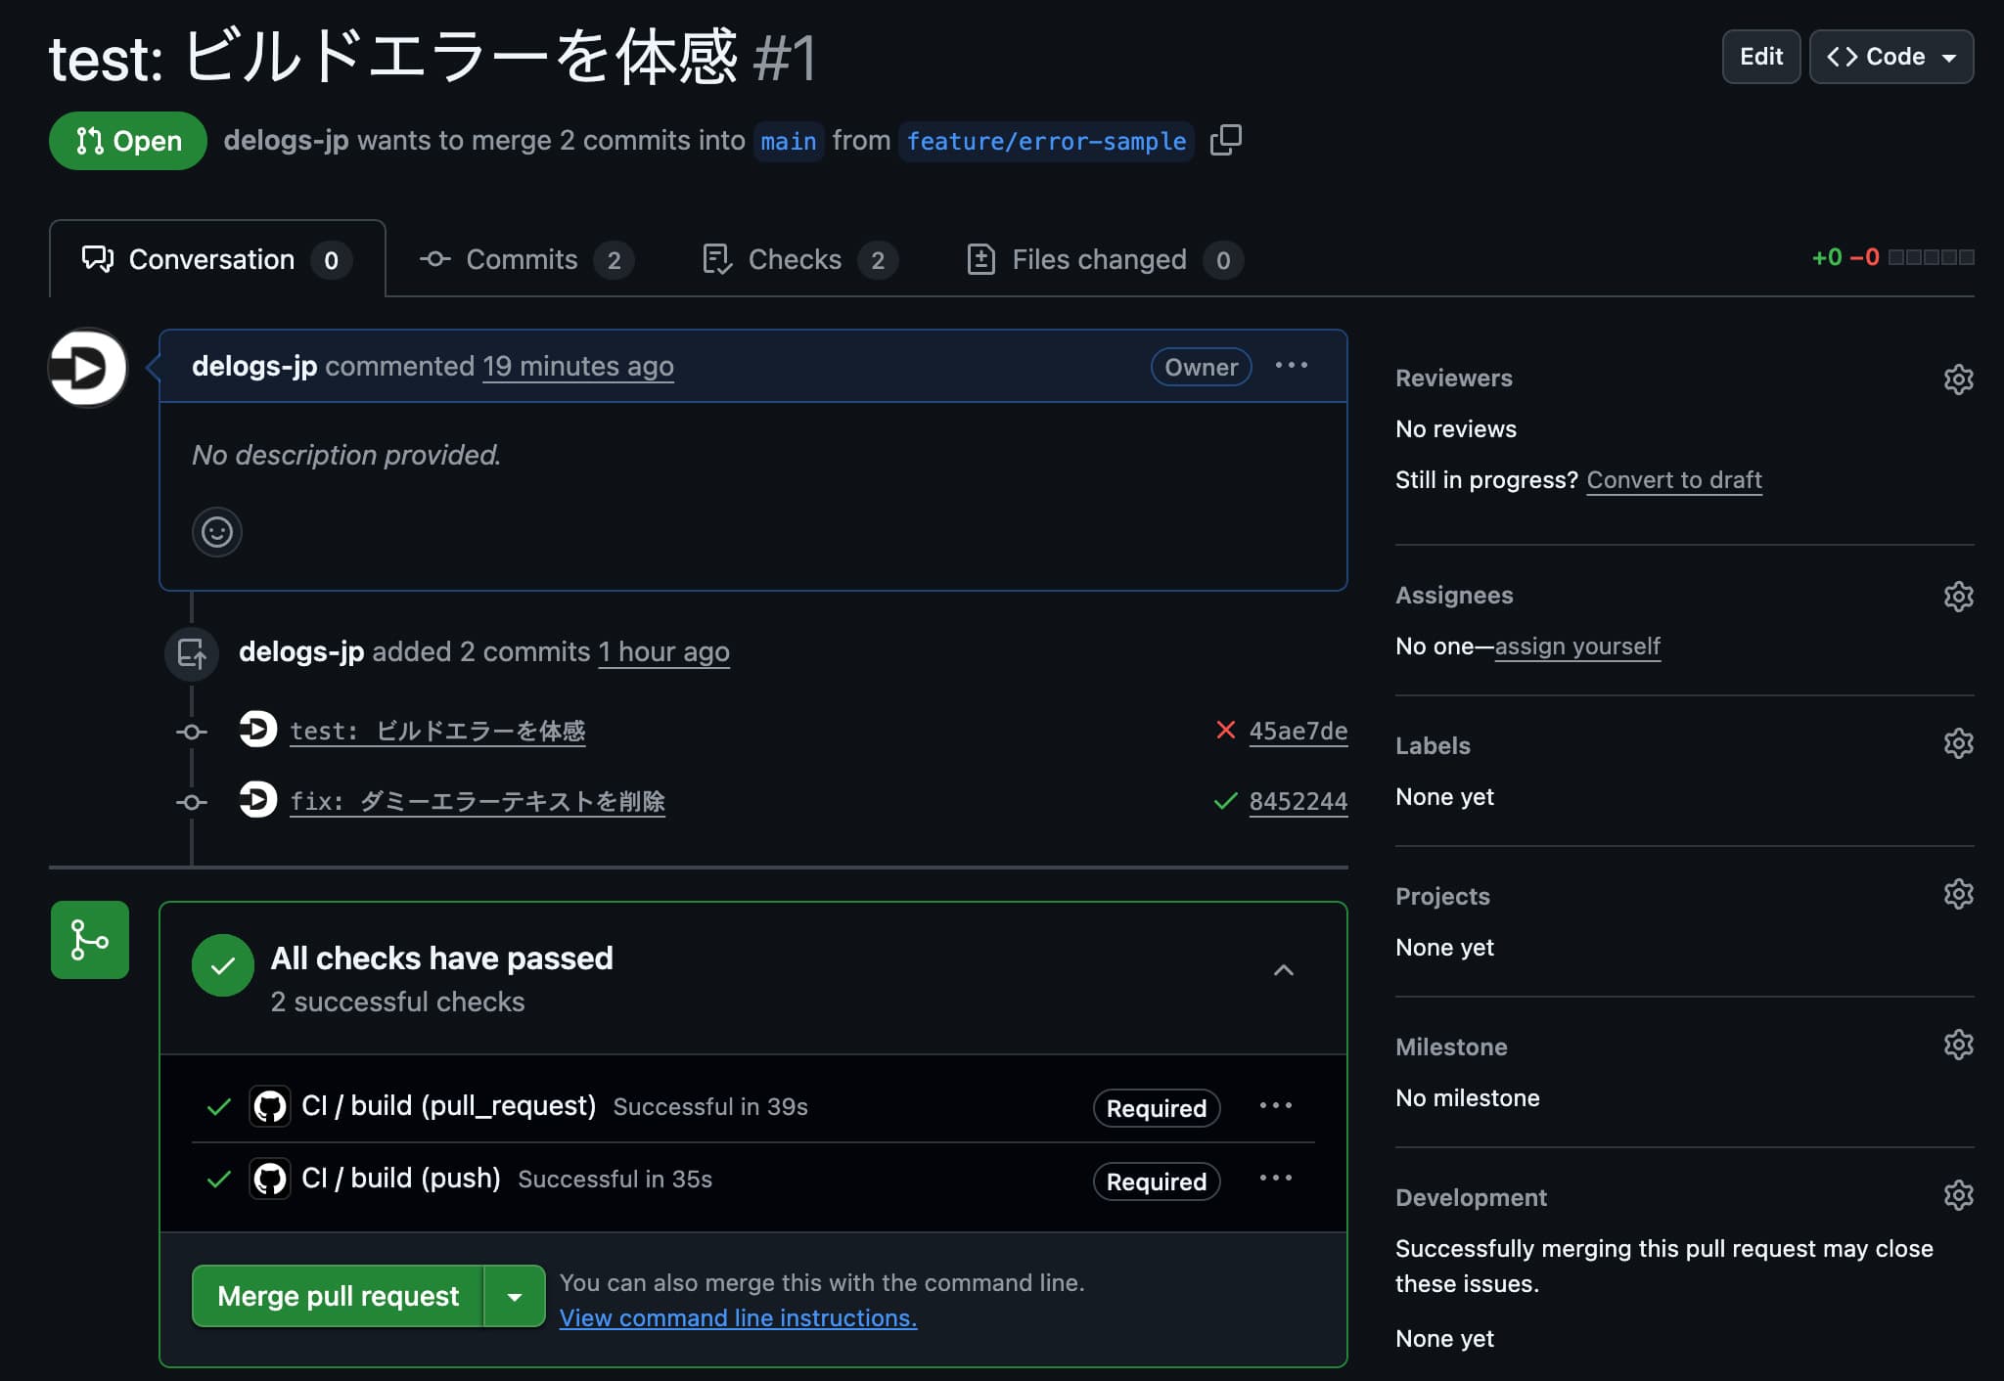The image size is (2004, 1381).
Task: Click the main base branch label
Action: click(x=789, y=142)
